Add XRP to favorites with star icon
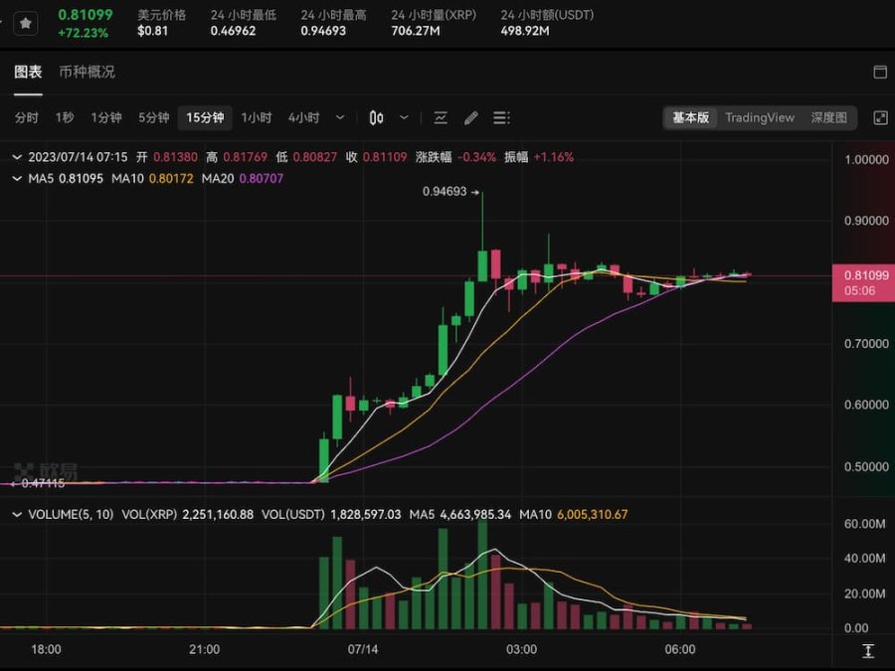 [26, 24]
